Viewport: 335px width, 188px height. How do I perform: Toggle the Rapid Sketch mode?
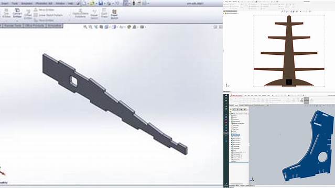click(114, 15)
